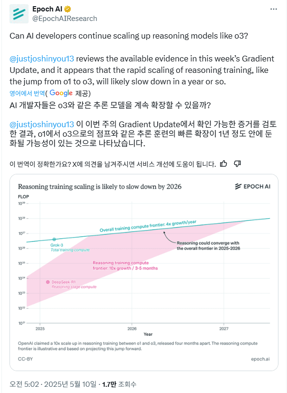Click the thumbs up translation feedback icon
The height and width of the screenshot is (393, 287).
[224, 164]
